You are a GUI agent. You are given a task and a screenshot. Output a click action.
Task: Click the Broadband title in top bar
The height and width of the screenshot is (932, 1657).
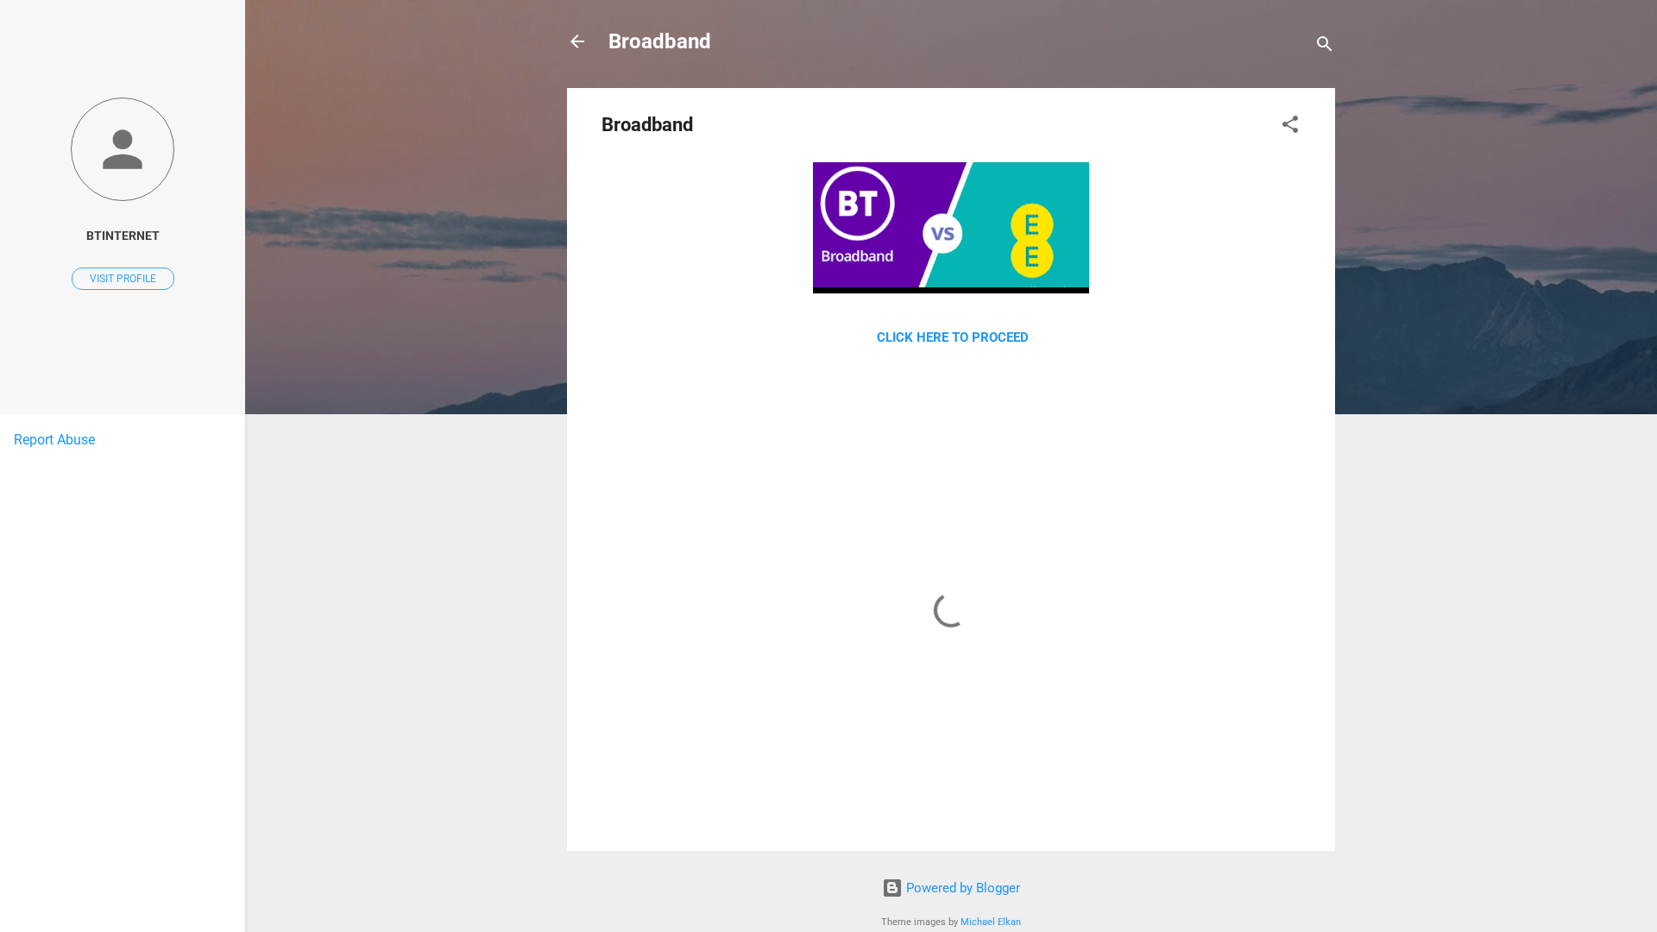click(658, 41)
